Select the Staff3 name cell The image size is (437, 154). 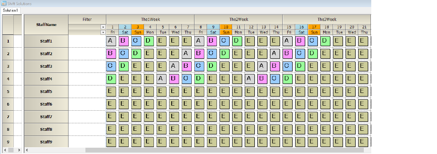click(46, 67)
